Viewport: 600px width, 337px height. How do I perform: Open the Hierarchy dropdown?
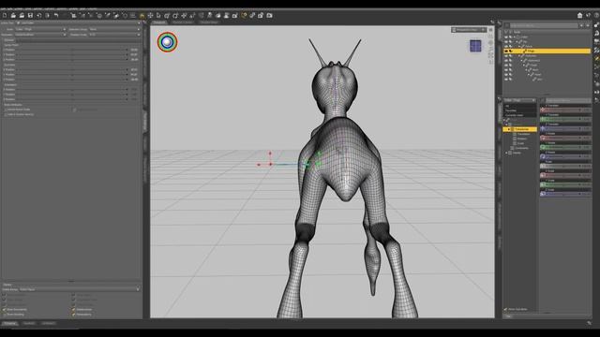40,35
